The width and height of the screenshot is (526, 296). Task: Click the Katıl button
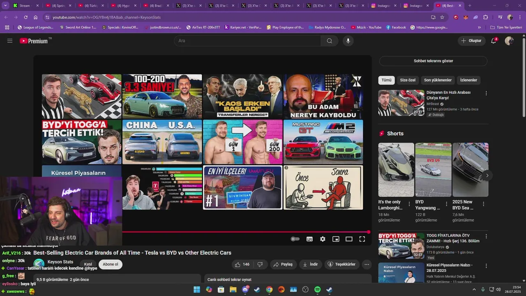coord(88,264)
